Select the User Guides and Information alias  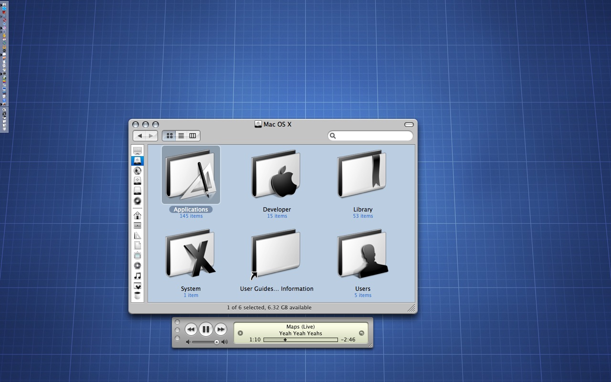(x=276, y=254)
